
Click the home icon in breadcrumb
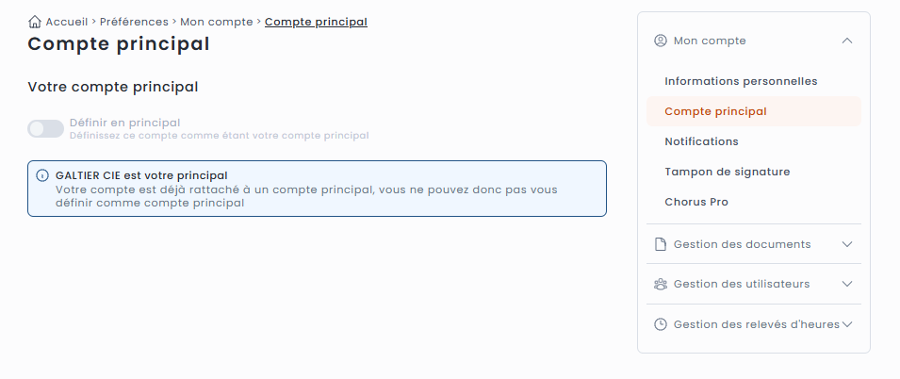pos(35,21)
